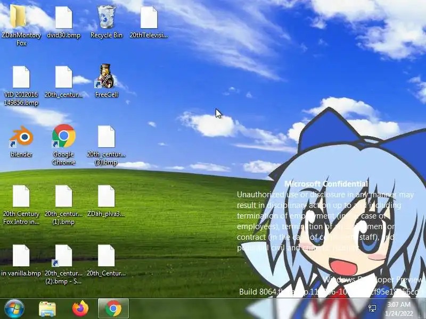Open the taskbar clock showing 3:07 AM

point(399,309)
